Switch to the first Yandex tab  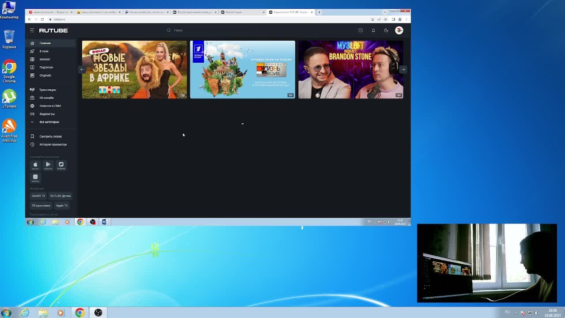point(50,12)
